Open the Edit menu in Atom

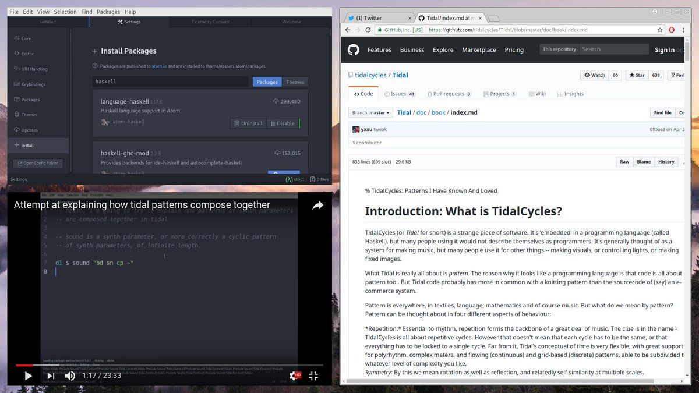pos(28,12)
